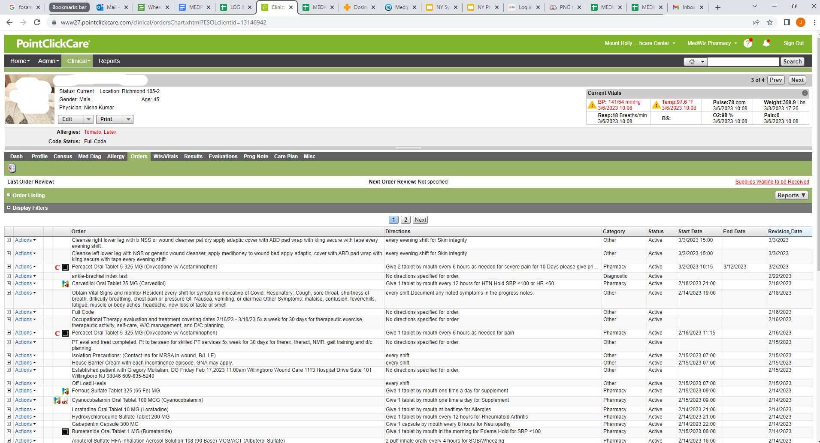Viewport: 820px width, 443px height.
Task: Open the MedWiz Pharmacy dropdown
Action: pos(712,43)
